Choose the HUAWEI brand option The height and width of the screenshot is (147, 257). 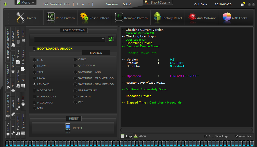coord(34,66)
